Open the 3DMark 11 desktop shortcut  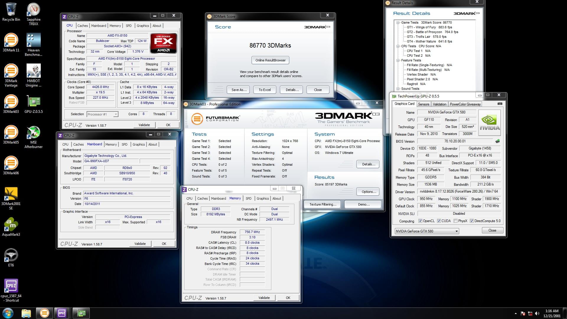[x=11, y=43]
